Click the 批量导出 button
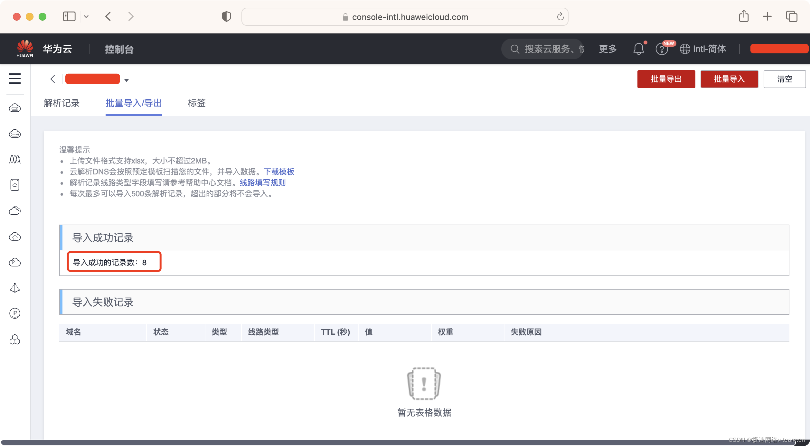 [666, 79]
